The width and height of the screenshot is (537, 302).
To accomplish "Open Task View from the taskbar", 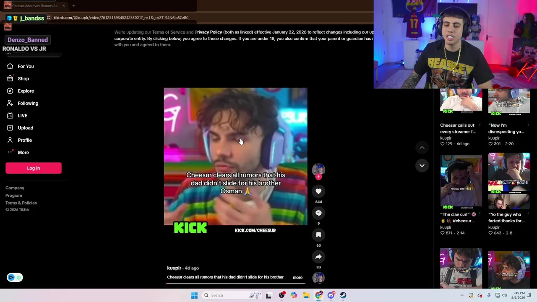I will [x=268, y=295].
